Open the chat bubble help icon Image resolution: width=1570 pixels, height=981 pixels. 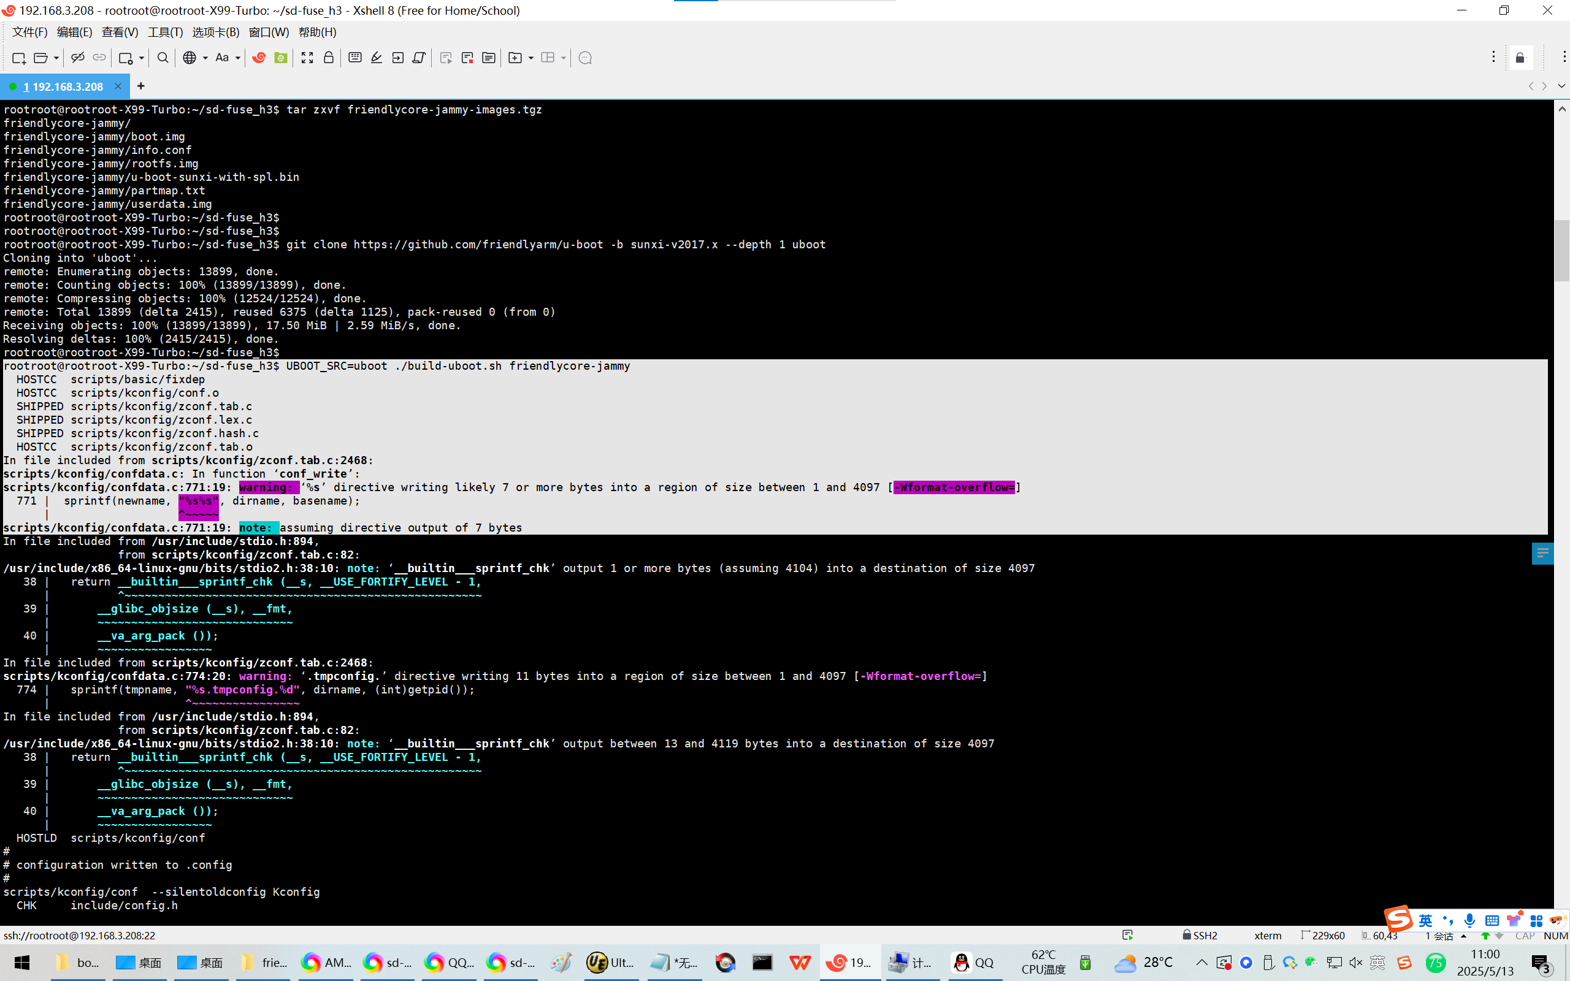click(x=584, y=58)
